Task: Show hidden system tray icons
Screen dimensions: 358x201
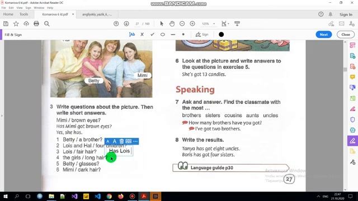Action: 318,196
